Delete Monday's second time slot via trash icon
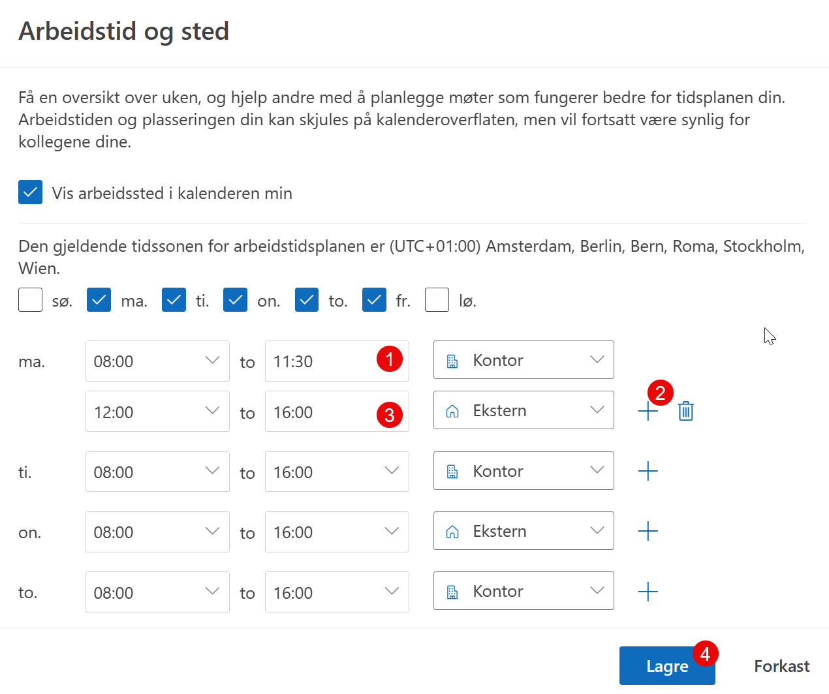Screen dimensions: 829x694 tap(685, 411)
